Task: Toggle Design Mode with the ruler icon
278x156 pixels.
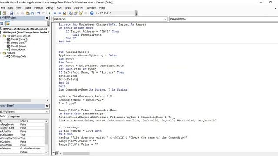Action: pyautogui.click(x=65, y=13)
